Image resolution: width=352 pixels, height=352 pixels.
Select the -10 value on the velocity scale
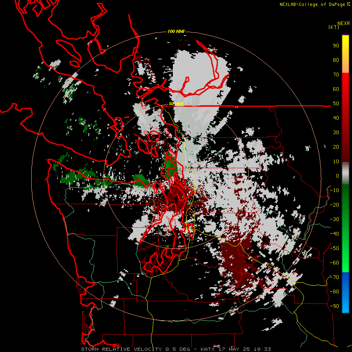(x=334, y=190)
